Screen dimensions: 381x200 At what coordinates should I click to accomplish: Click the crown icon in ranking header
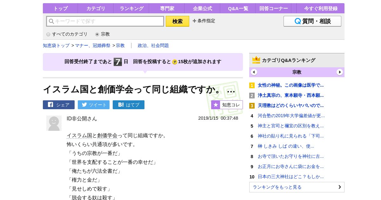pyautogui.click(x=256, y=60)
